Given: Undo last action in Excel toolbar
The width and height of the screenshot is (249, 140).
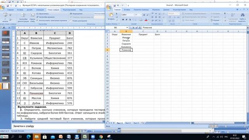Looking at the screenshot, I should pyautogui.click(x=118, y=5).
